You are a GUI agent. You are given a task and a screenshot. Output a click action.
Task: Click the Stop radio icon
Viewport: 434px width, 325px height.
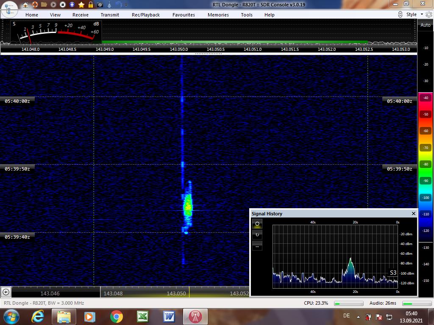click(63, 5)
